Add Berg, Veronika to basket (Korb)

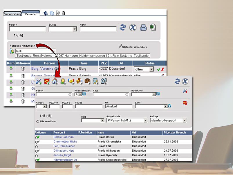point(11,68)
